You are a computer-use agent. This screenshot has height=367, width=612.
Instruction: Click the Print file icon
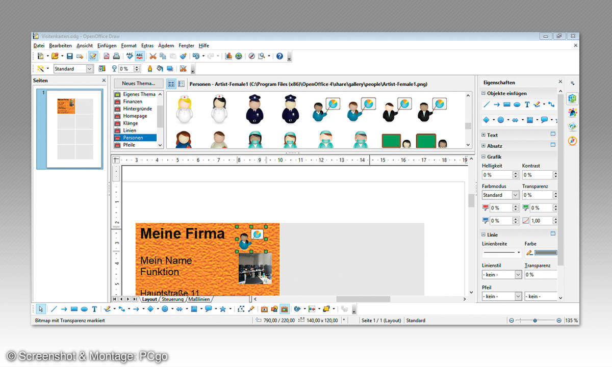116,56
